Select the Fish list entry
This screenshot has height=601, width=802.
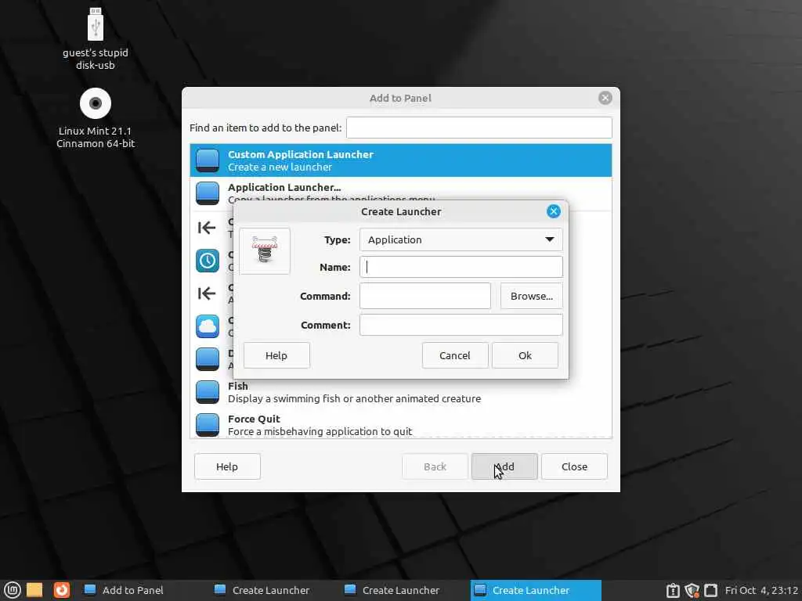tap(400, 392)
